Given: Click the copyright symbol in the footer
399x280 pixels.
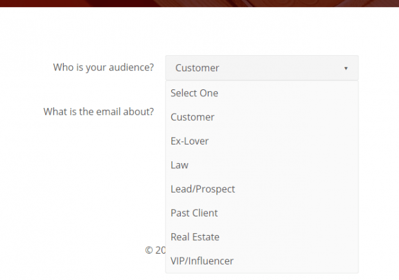Looking at the screenshot, I should [x=149, y=250].
